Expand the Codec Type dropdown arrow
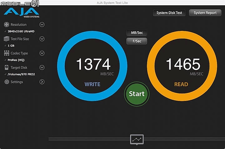 click(42, 53)
